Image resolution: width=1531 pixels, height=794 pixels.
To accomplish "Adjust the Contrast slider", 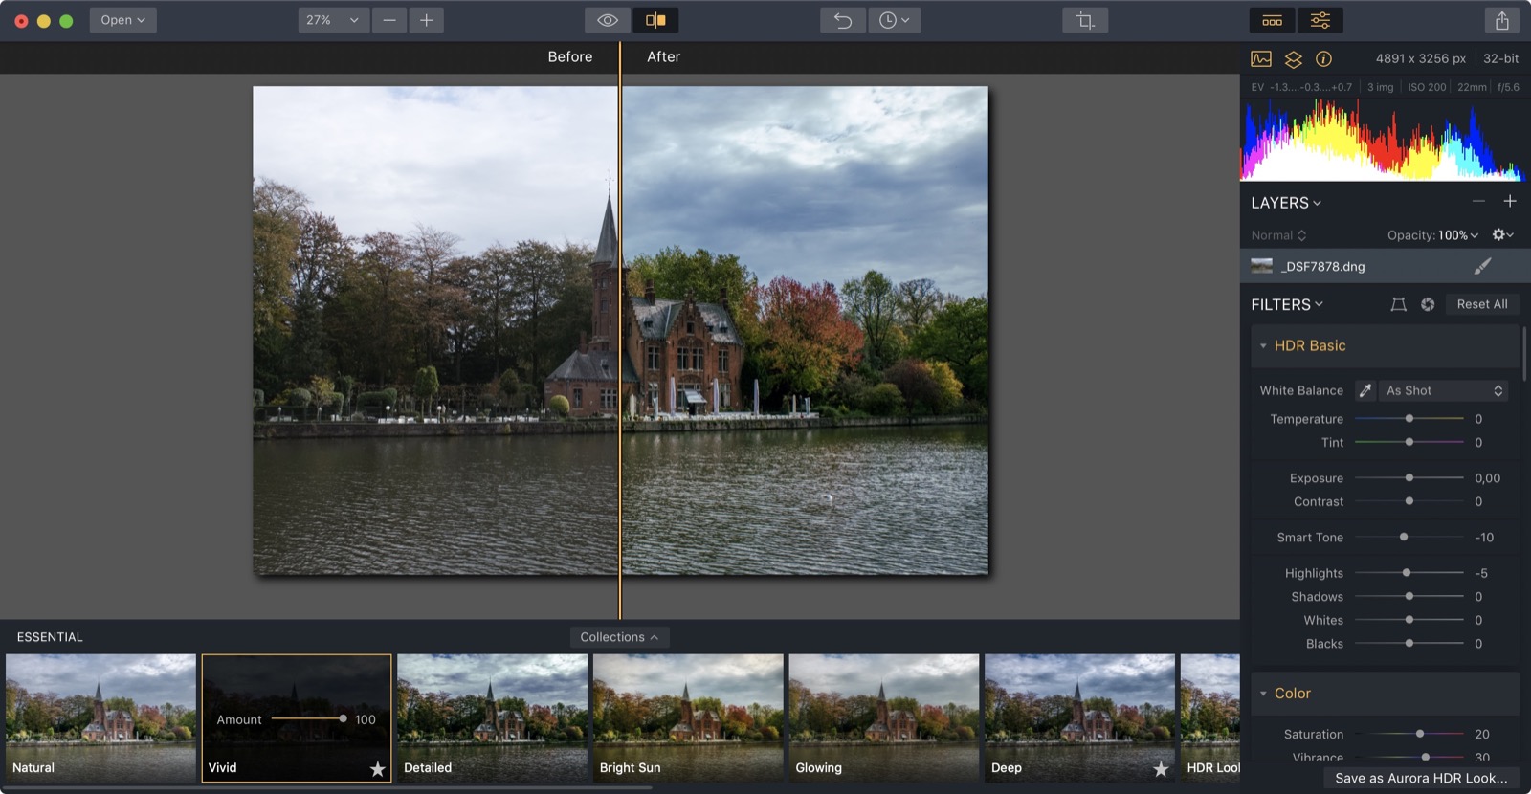I will [1409, 501].
